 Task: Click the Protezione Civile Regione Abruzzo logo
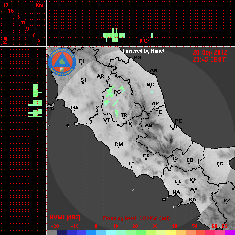(62, 62)
